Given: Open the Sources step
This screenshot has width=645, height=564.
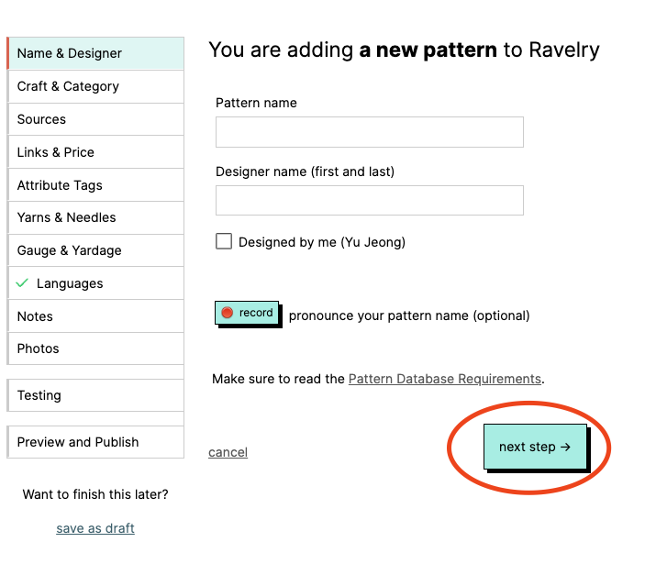Looking at the screenshot, I should click(95, 119).
